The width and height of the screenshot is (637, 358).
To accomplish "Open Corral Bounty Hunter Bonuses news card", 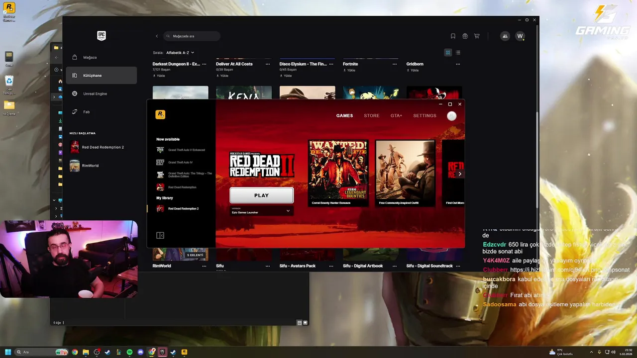I will 338,173.
